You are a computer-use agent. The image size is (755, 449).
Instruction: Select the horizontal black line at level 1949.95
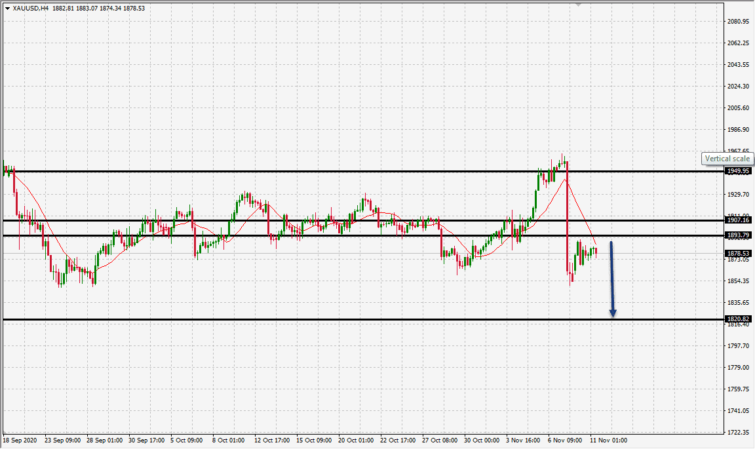click(364, 172)
